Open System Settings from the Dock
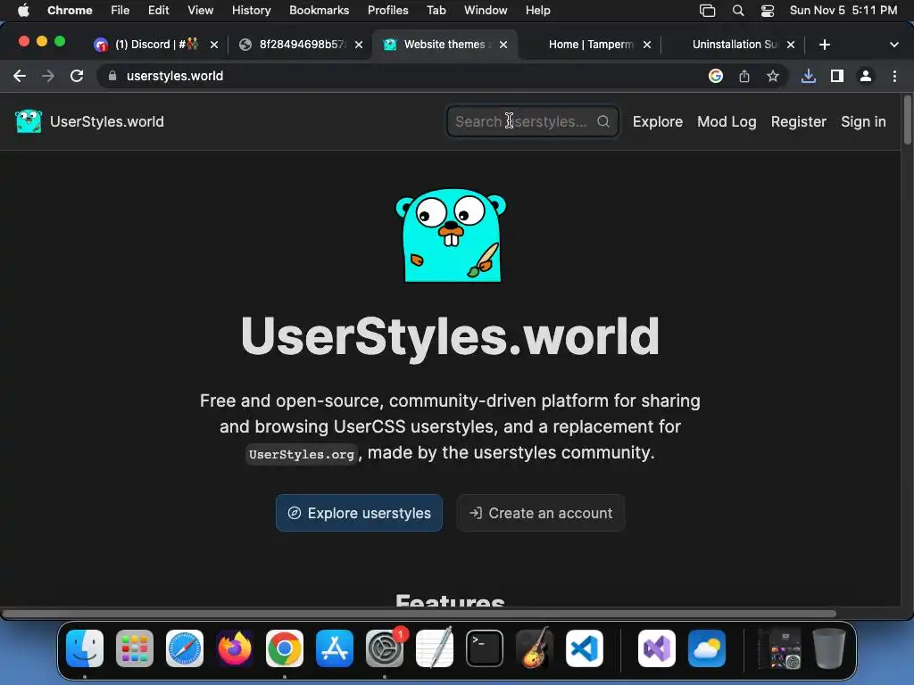 385,648
